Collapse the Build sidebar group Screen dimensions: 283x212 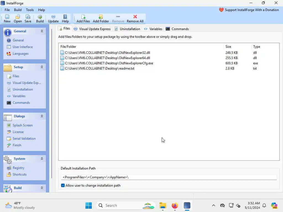42,188
